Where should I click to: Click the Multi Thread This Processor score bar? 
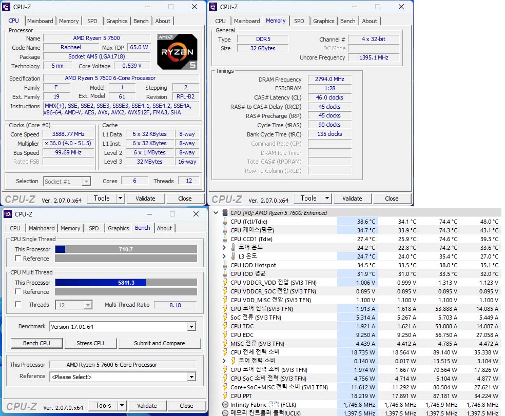click(126, 283)
